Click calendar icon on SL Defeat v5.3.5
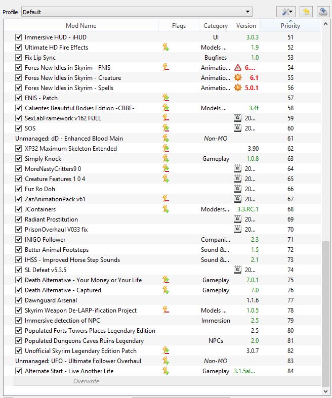This screenshot has height=398, width=332. click(x=237, y=270)
